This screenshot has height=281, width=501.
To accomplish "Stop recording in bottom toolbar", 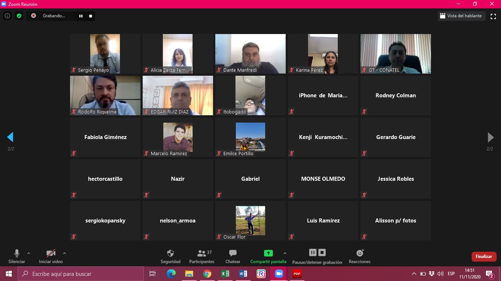I will (x=322, y=252).
